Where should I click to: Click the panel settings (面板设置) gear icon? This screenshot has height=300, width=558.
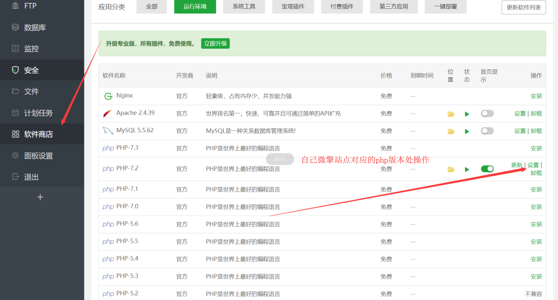tap(15, 156)
